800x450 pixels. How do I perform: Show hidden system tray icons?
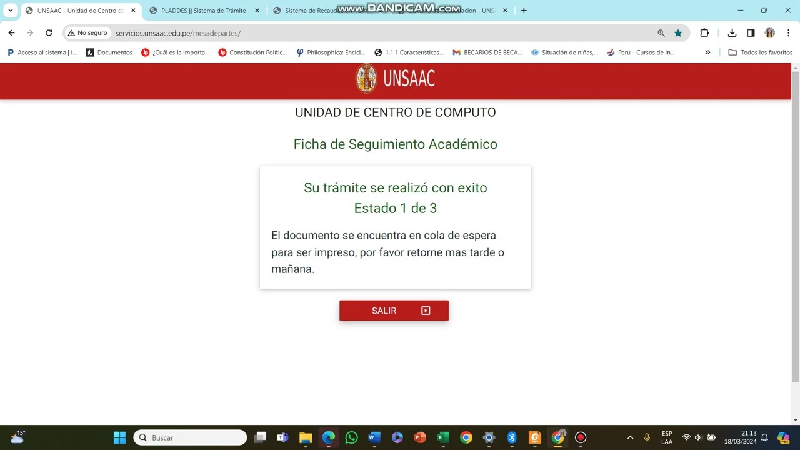[x=630, y=437]
